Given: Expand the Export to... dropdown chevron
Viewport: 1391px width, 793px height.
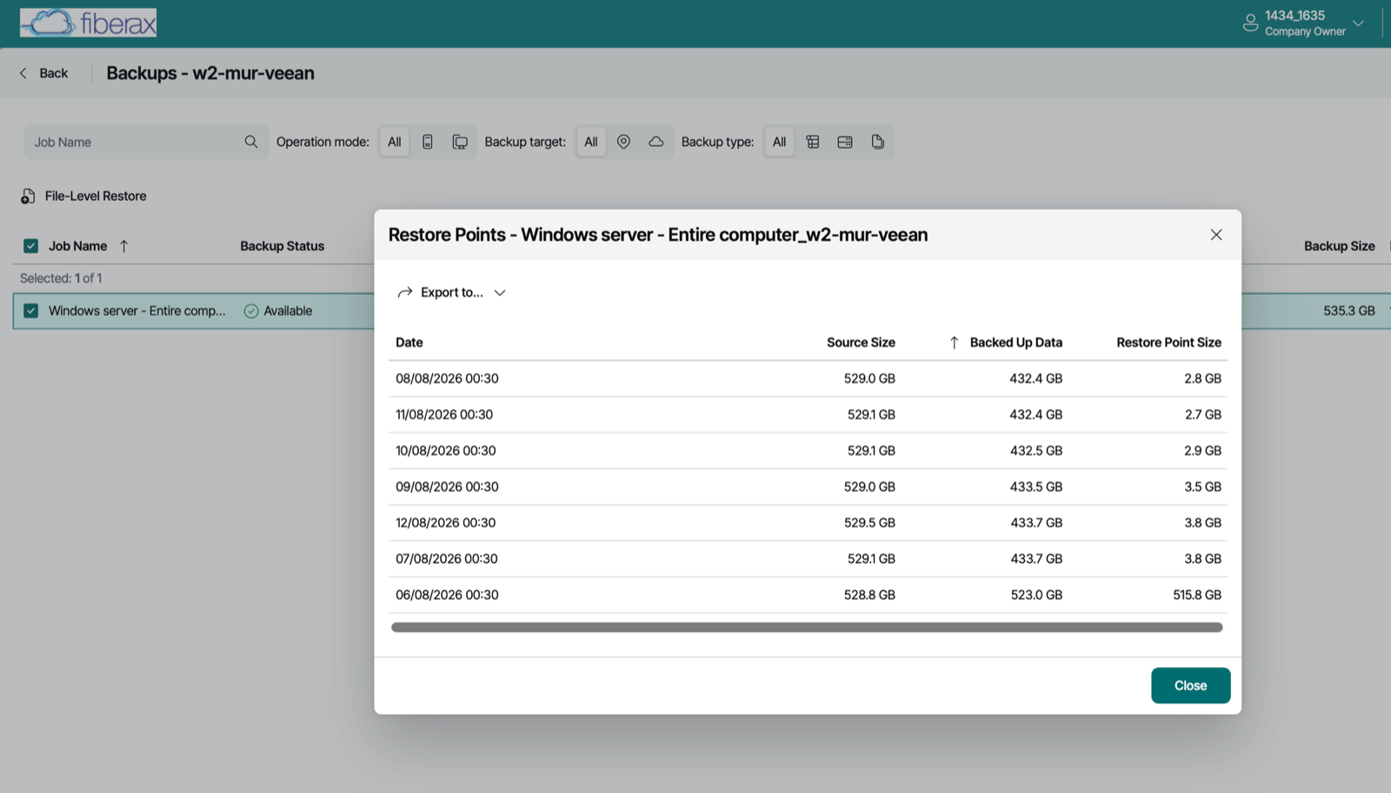Looking at the screenshot, I should 500,293.
